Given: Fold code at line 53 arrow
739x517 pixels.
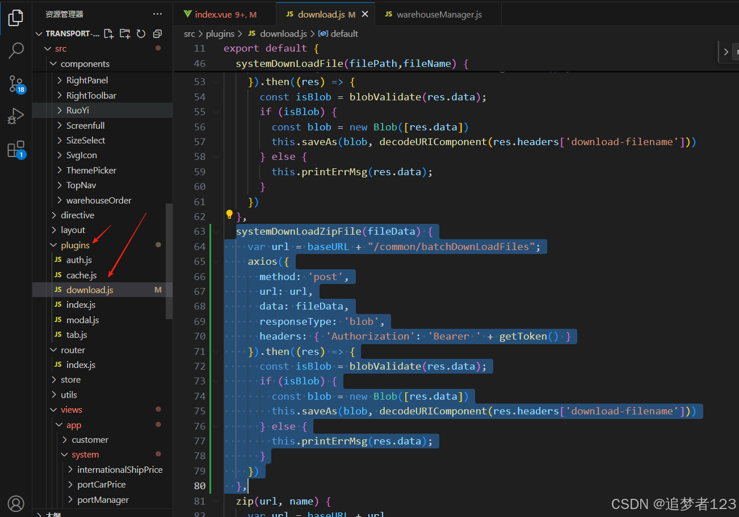Looking at the screenshot, I should click(216, 82).
